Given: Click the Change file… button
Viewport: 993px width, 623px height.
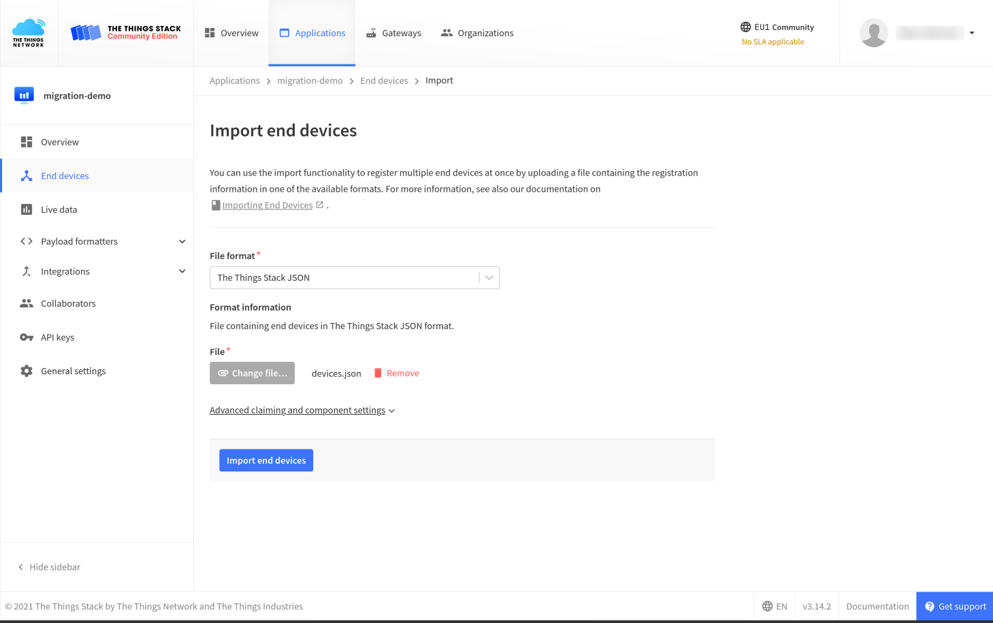Looking at the screenshot, I should (x=252, y=373).
